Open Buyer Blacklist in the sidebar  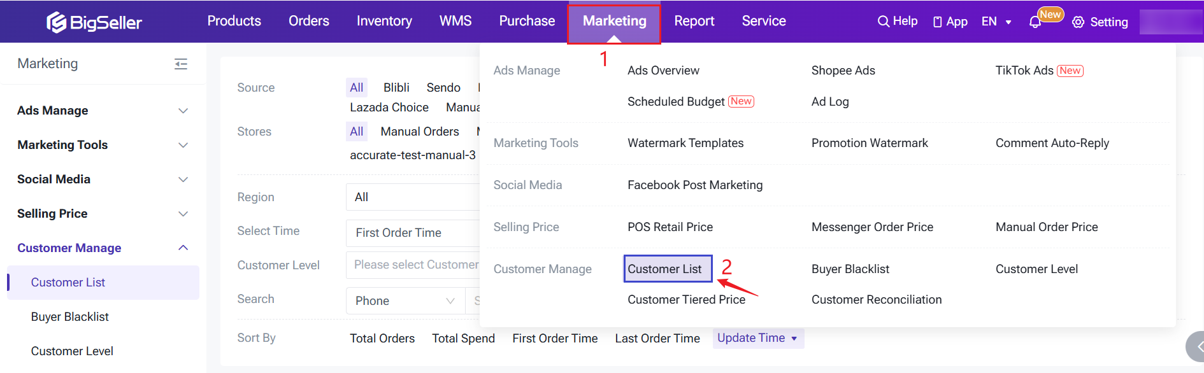click(x=70, y=317)
